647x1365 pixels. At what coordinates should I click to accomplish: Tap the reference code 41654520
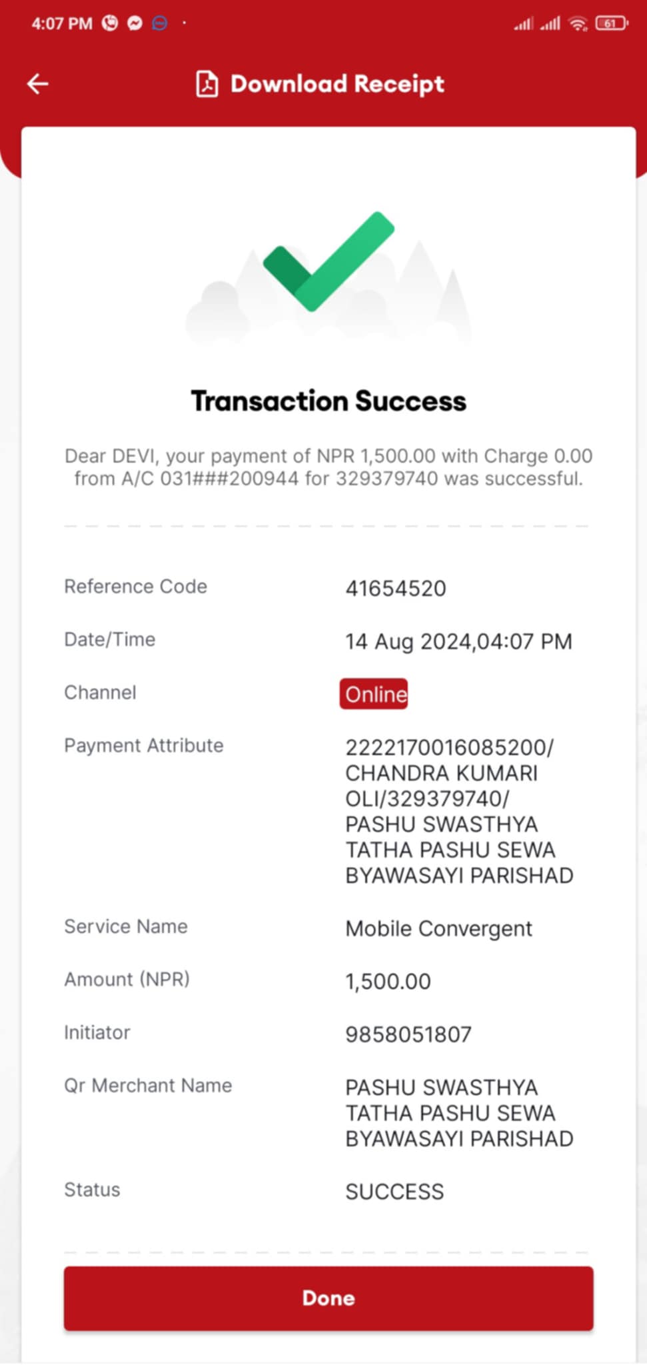tap(396, 589)
